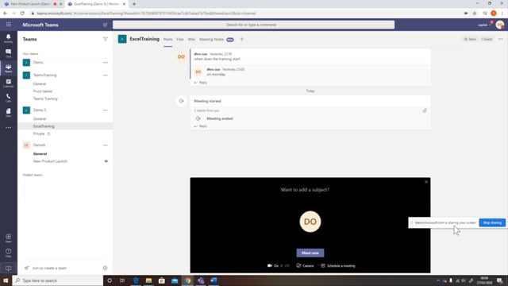Collapse the Demo 5 team
Viewport: 508px width, 286px height.
click(x=40, y=110)
